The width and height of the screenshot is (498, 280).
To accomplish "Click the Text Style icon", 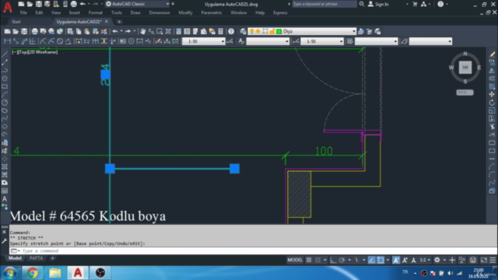I will click(x=241, y=41).
